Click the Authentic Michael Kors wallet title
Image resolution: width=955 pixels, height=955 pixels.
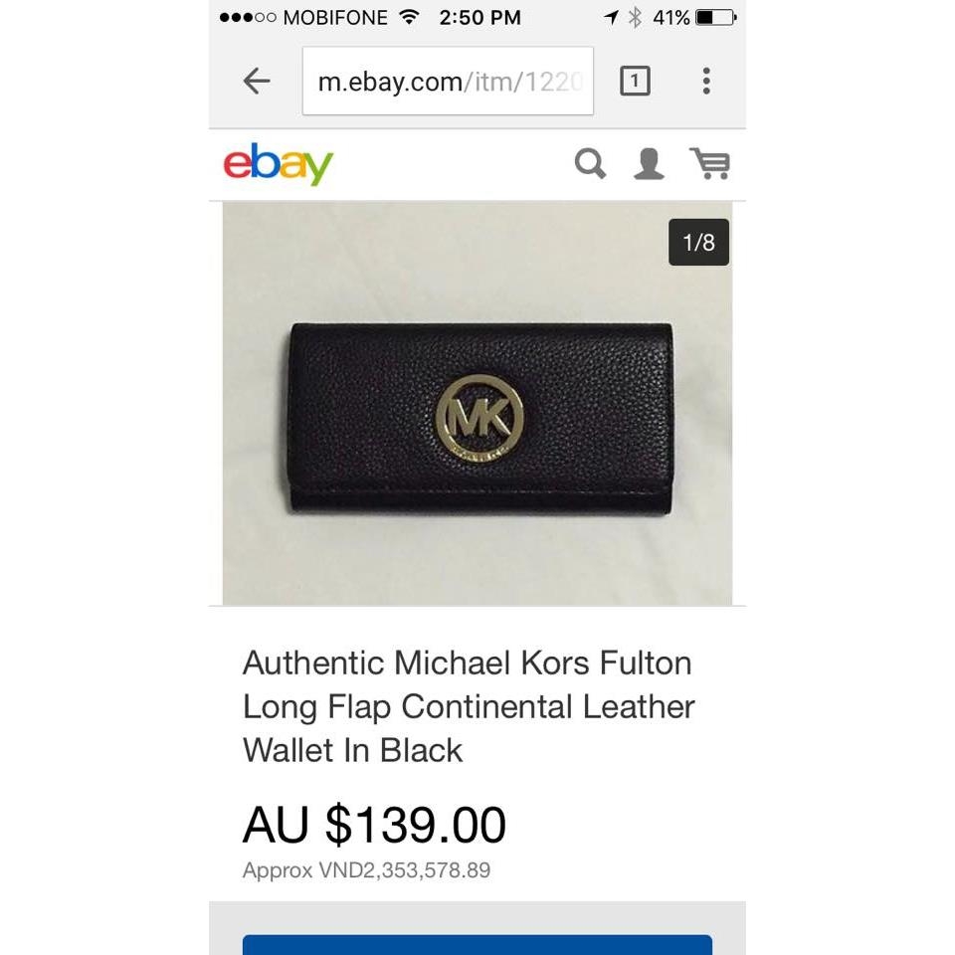(469, 706)
